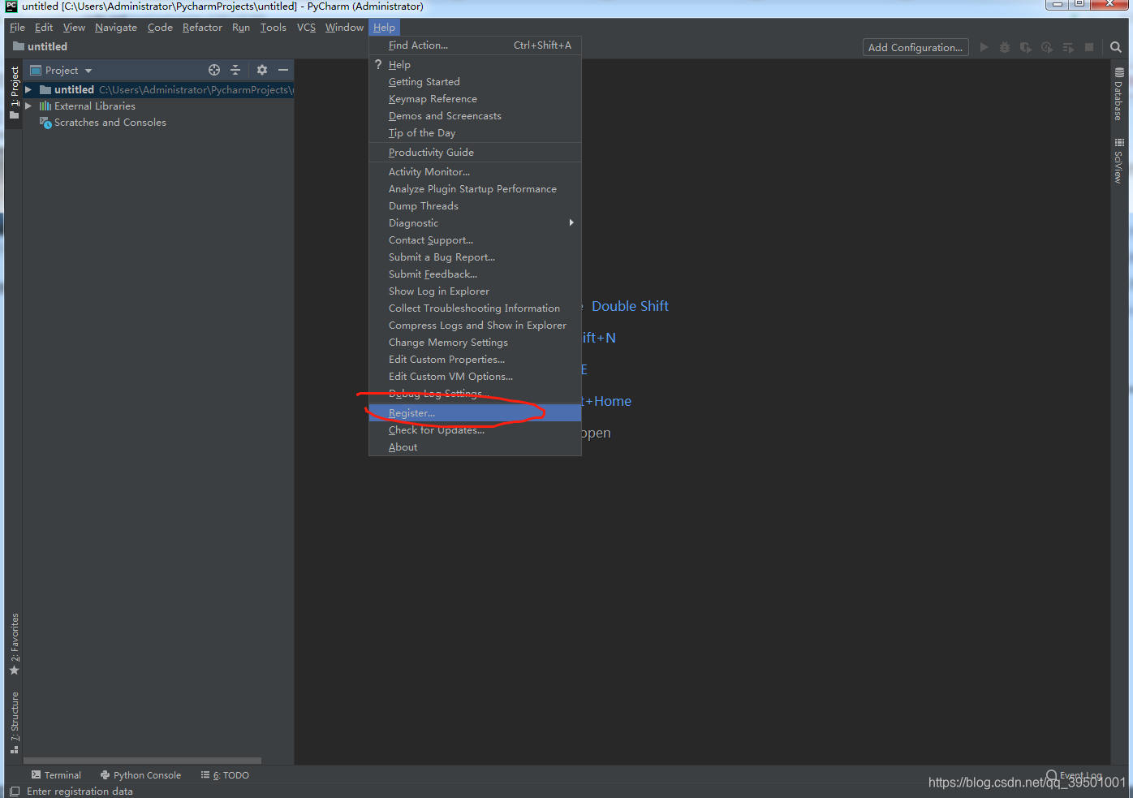Show Tip of the Day
Screen dimensions: 1133x798
tap(475, 133)
